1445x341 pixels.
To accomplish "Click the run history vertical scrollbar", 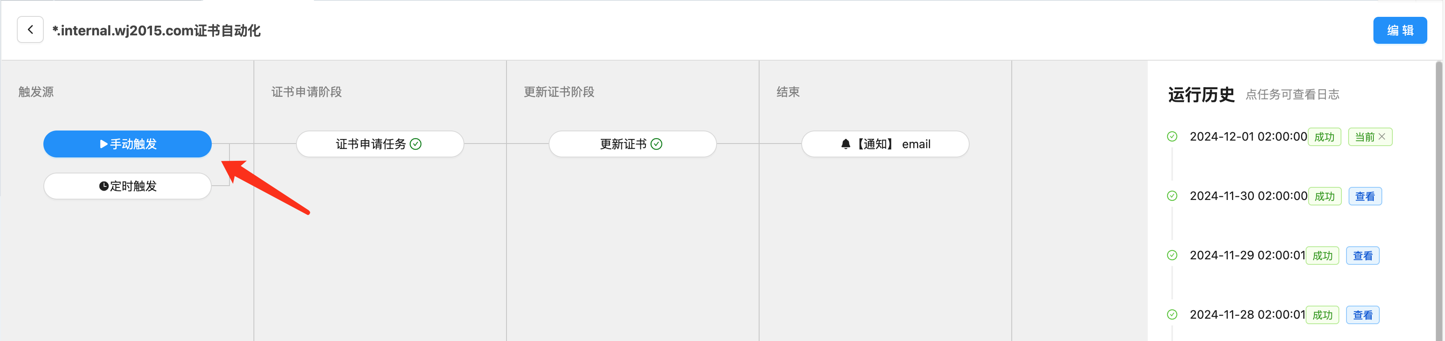I will 1438,201.
